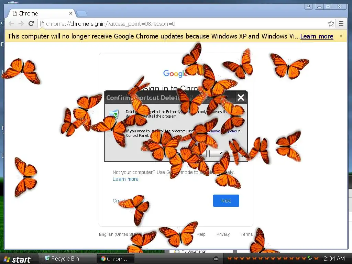Click the blue Next button
Screen dimensions: 352x264
(x=226, y=201)
